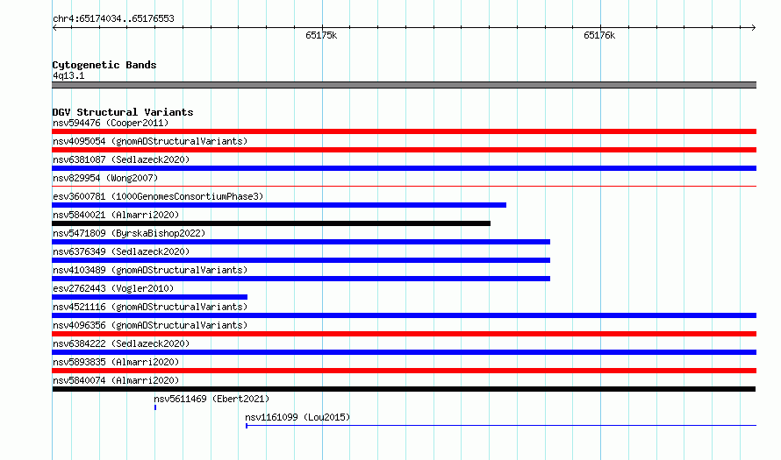The image size is (781, 460).
Task: Click the Cytogenetic Bands track title
Action: pos(104,65)
